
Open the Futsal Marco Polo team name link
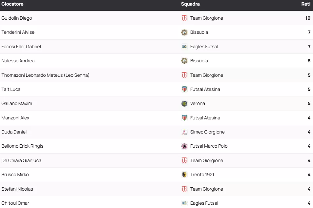pos(209,146)
